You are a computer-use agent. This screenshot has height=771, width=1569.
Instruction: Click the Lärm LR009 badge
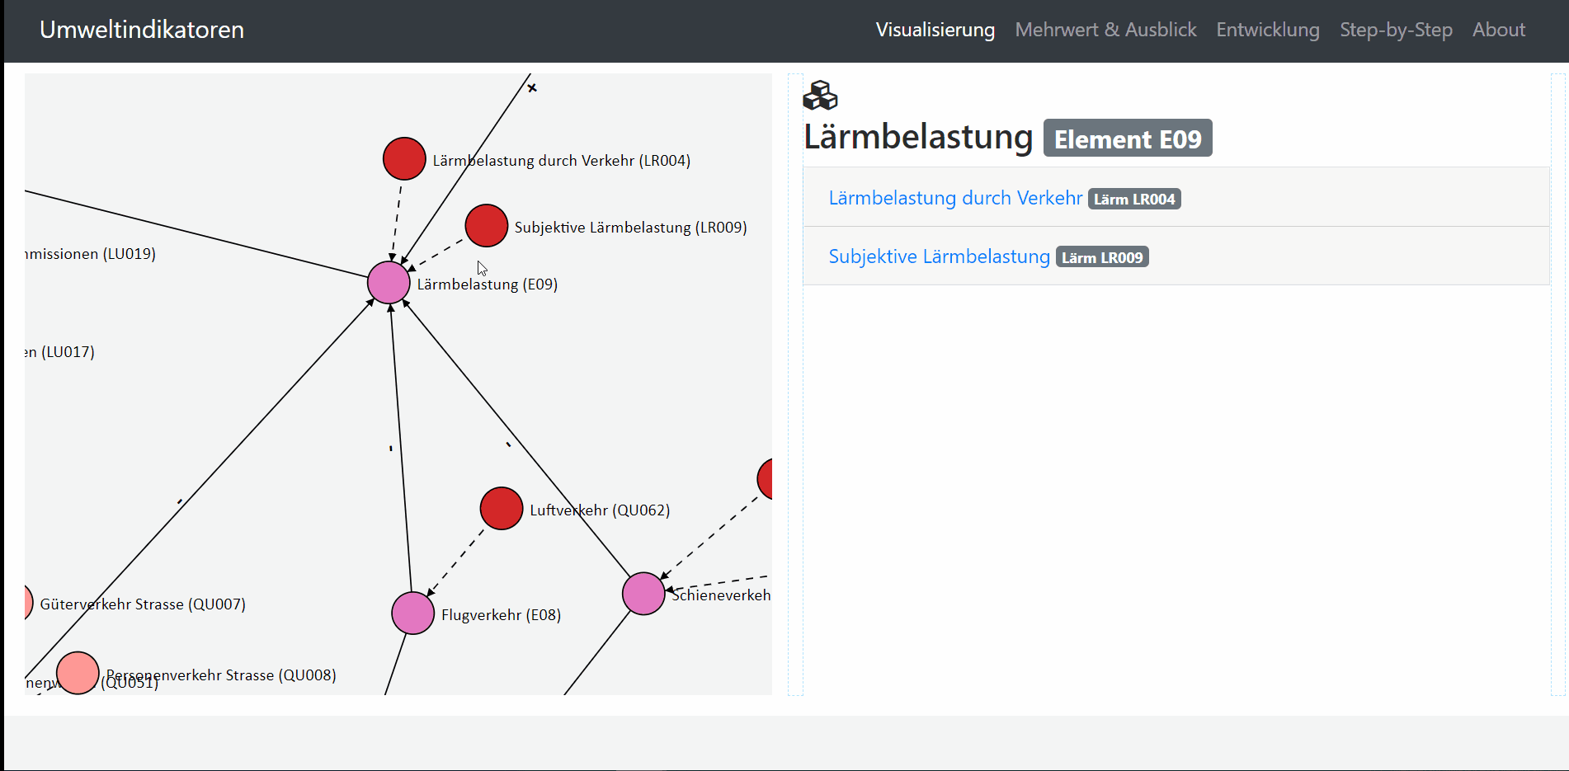[1102, 257]
